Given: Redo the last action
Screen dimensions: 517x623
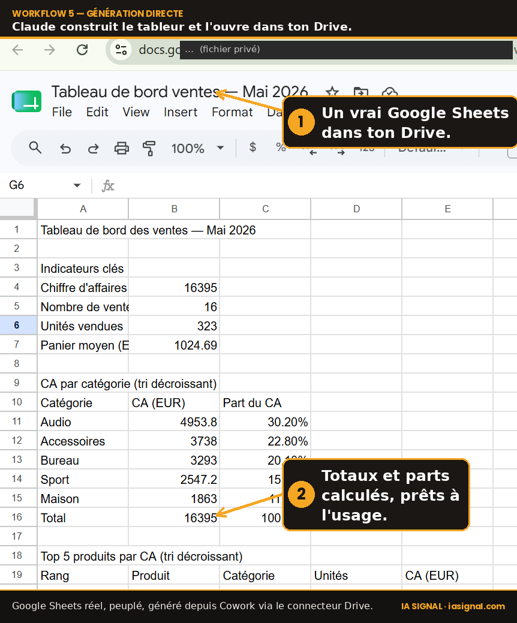Looking at the screenshot, I should tap(94, 148).
